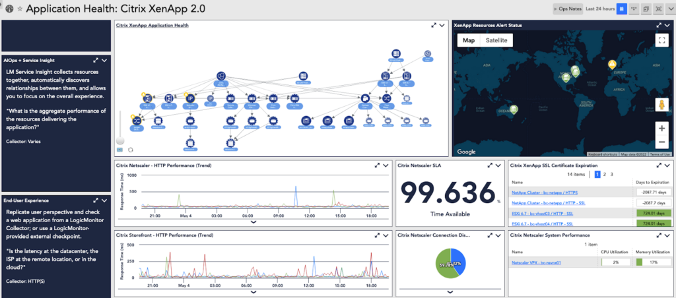This screenshot has height=298, width=676.
Task: Zoom out on the map
Action: tap(661, 141)
